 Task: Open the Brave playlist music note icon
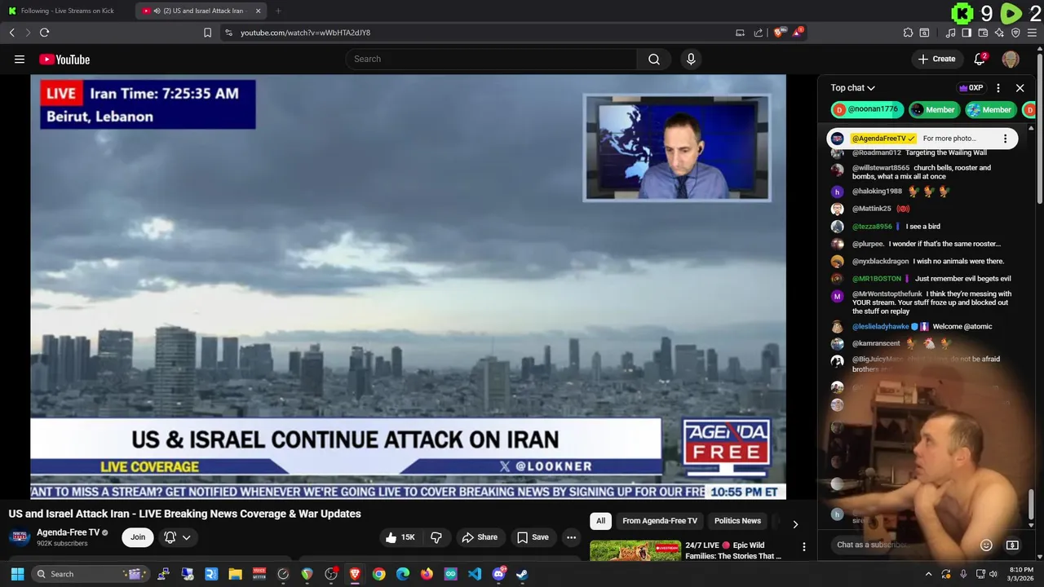tap(950, 33)
